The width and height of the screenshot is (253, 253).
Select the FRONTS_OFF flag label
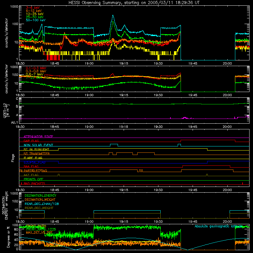click(x=34, y=179)
